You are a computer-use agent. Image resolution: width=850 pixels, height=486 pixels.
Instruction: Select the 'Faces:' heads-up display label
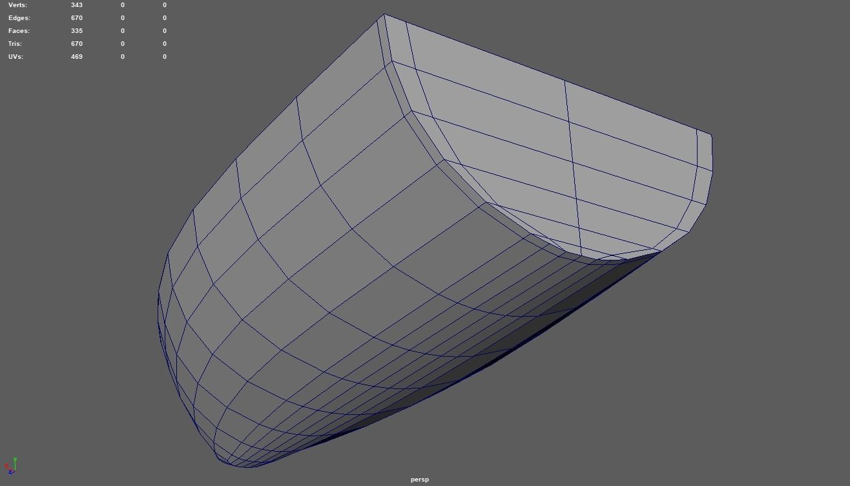click(19, 31)
